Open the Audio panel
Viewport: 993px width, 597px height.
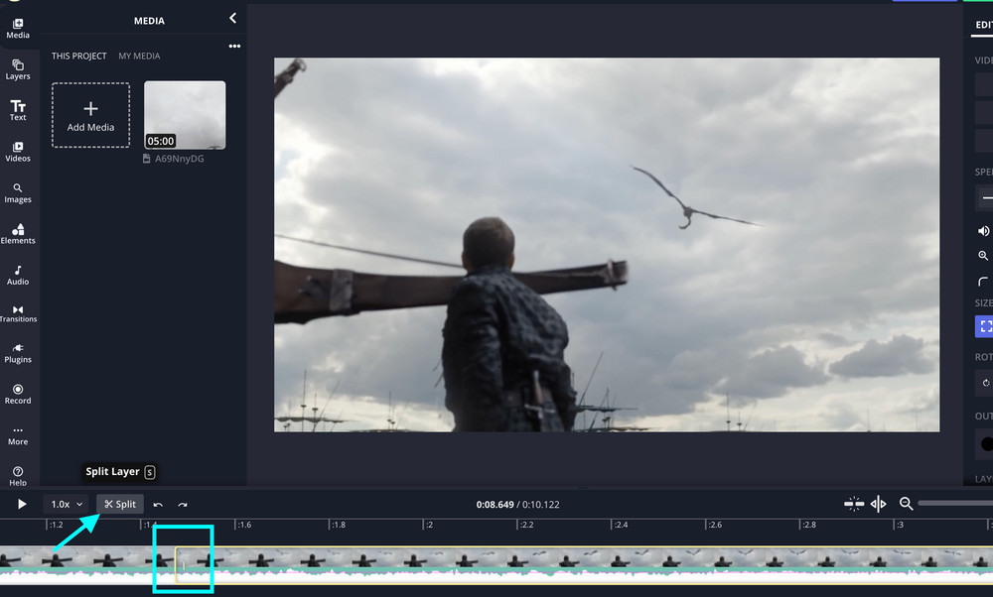(18, 274)
